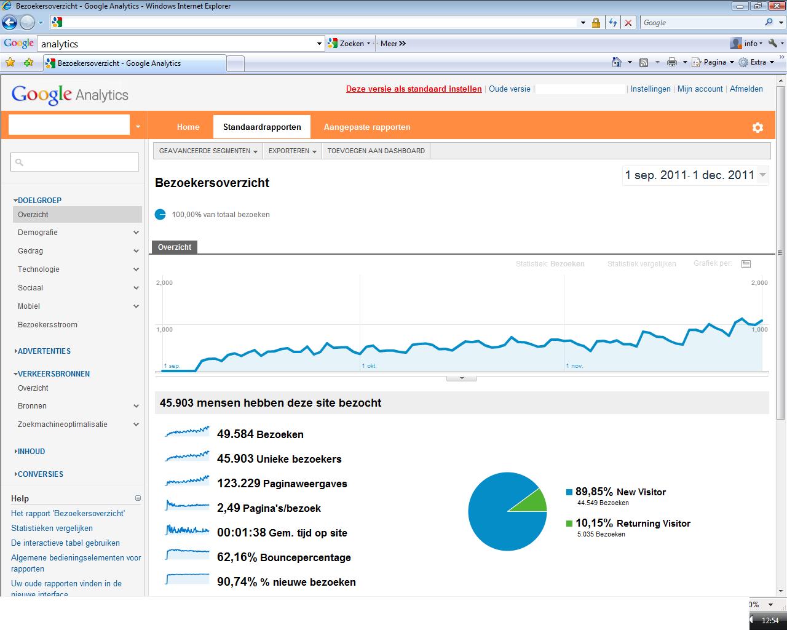Expand the CONVERSIES section
The image size is (787, 630).
38,474
